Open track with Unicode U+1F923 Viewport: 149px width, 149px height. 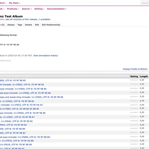click(21, 105)
